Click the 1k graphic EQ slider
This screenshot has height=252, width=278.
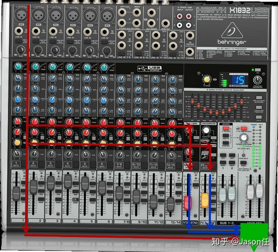pyautogui.click(x=217, y=113)
